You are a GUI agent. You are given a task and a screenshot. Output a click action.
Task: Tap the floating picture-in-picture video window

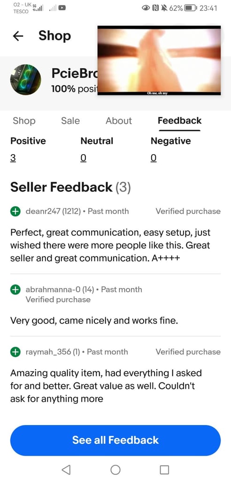pyautogui.click(x=159, y=61)
